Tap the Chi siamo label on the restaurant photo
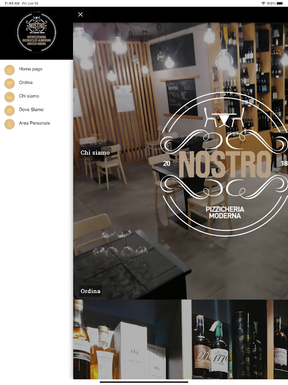The height and width of the screenshot is (385, 288). click(x=95, y=153)
